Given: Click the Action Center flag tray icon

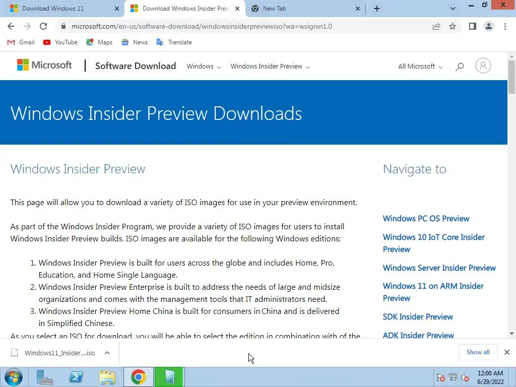Looking at the screenshot, I should pyautogui.click(x=441, y=377).
